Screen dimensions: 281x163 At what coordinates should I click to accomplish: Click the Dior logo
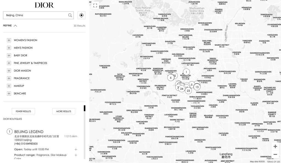click(44, 5)
